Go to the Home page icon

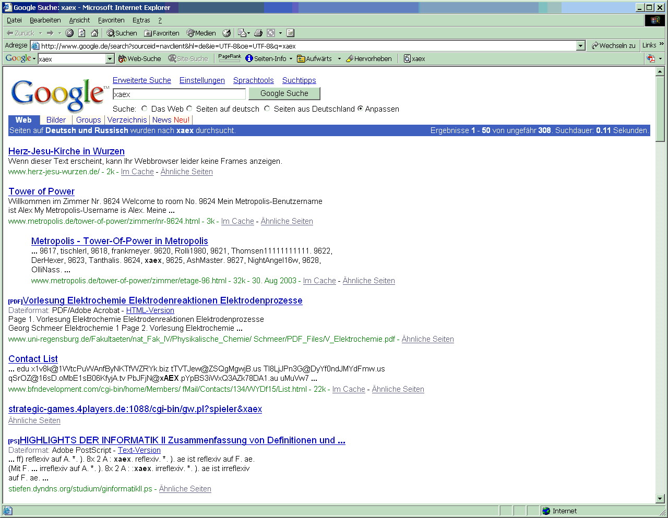94,33
